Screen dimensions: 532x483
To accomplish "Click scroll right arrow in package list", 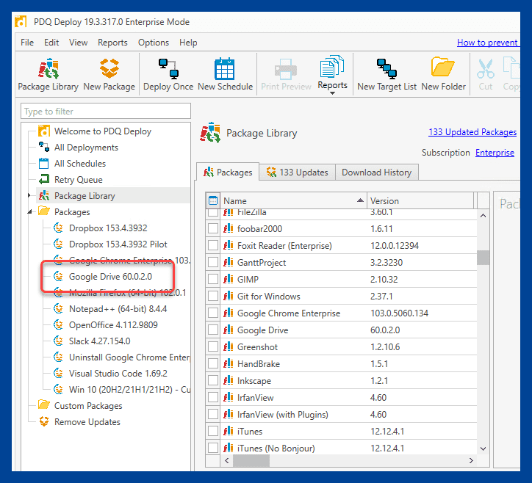I will click(471, 460).
